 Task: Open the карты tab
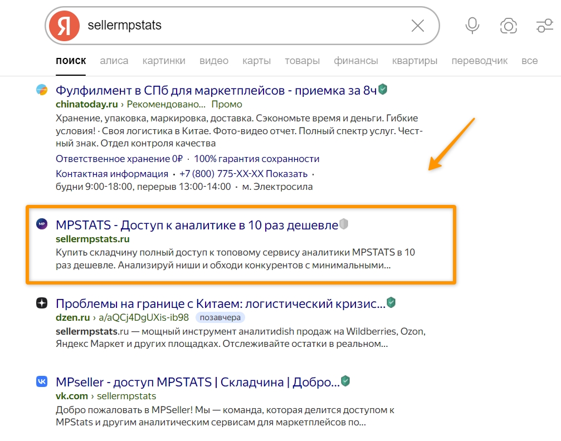256,61
